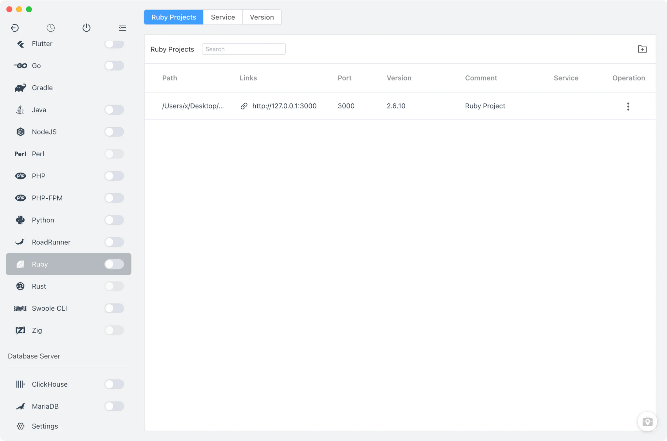Select Swoole CLI in the sidebar
Viewport: 667px width, 441px height.
[x=68, y=308]
